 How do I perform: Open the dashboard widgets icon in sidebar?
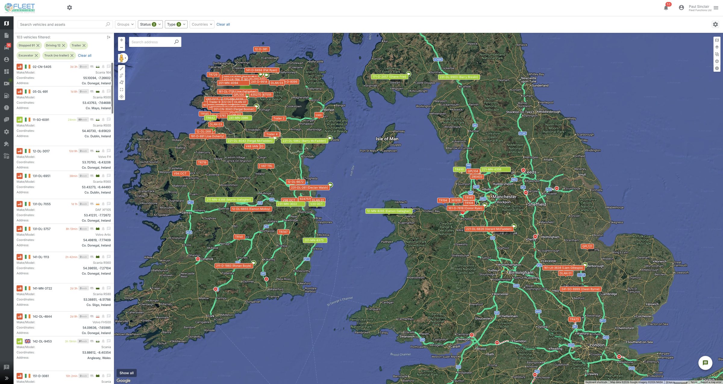[x=6, y=71]
